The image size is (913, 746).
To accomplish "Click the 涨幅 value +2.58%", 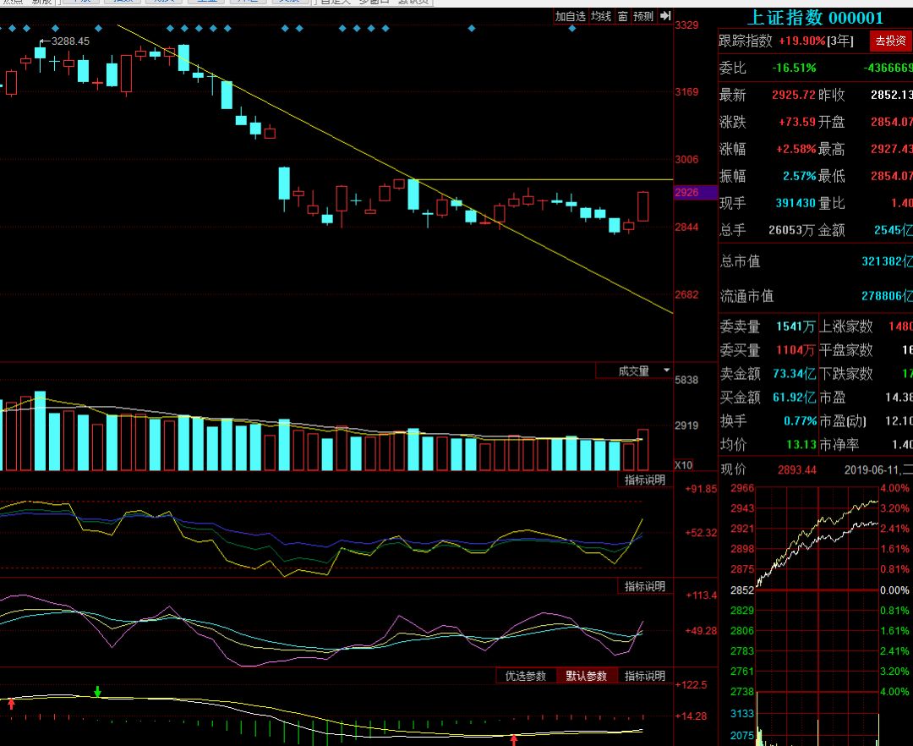I will [796, 149].
